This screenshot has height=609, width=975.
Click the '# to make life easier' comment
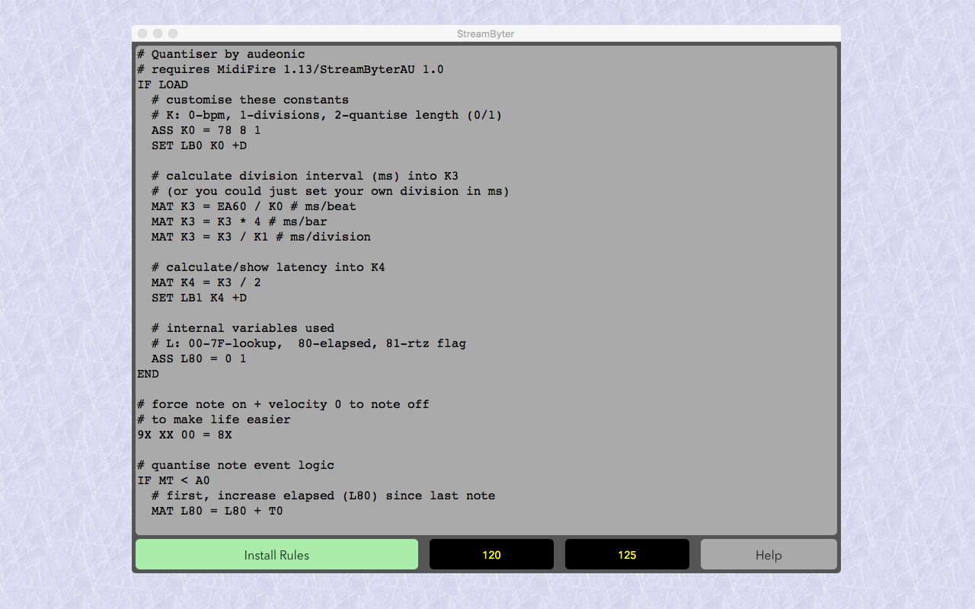(x=213, y=419)
